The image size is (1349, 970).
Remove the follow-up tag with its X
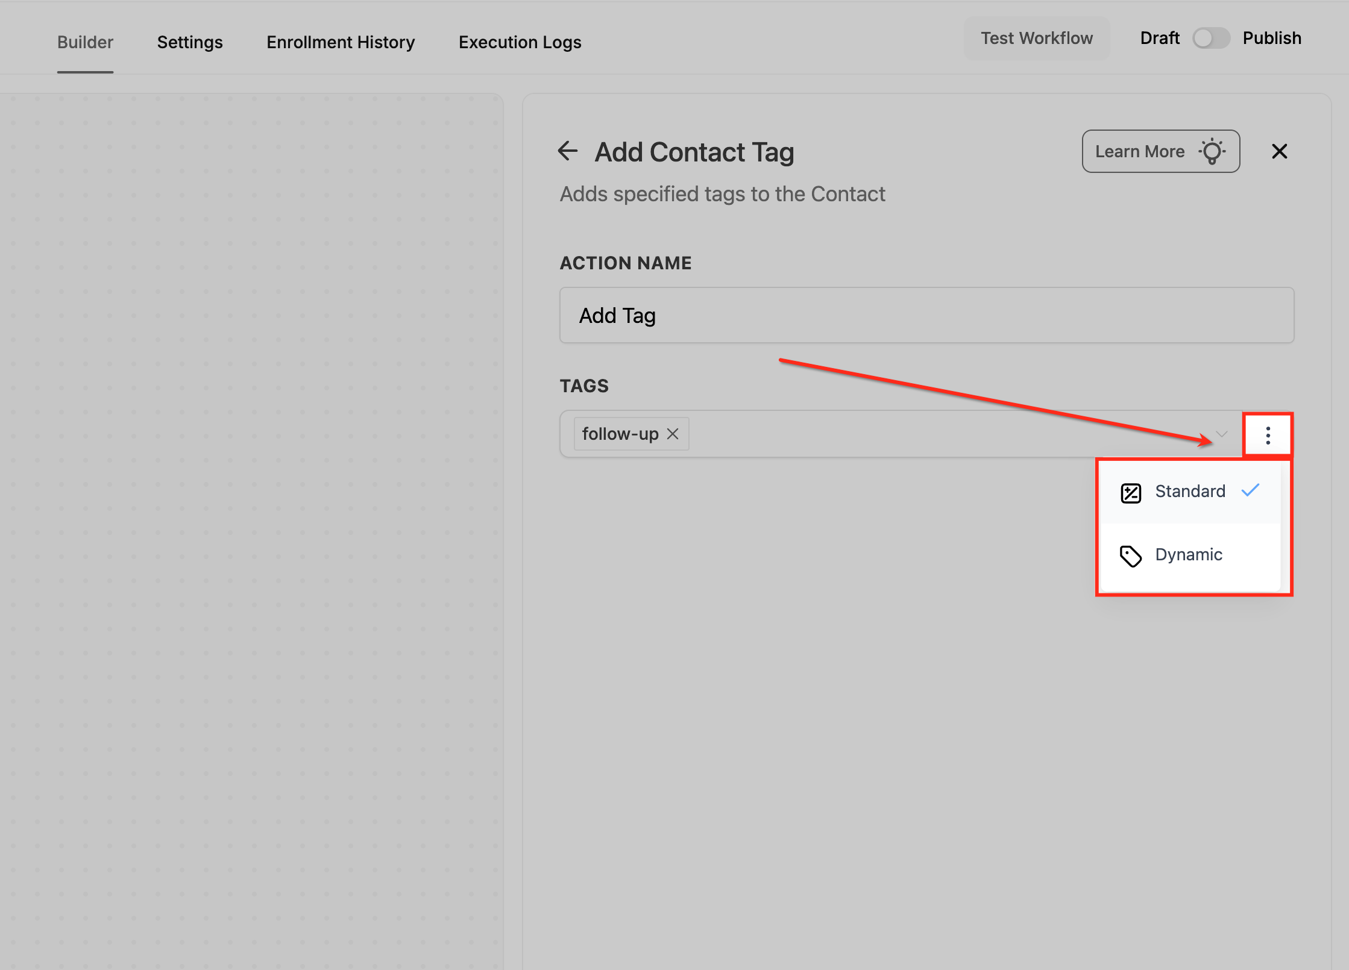click(x=673, y=434)
